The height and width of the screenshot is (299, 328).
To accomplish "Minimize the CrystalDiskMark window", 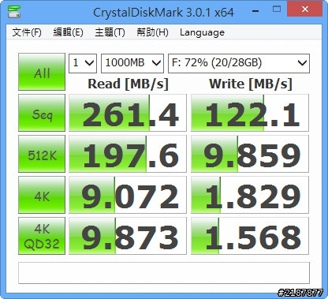I will (x=255, y=10).
